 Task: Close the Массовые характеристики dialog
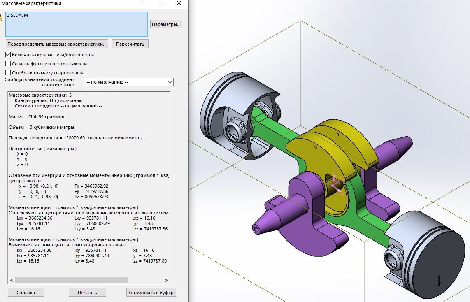(x=179, y=3)
